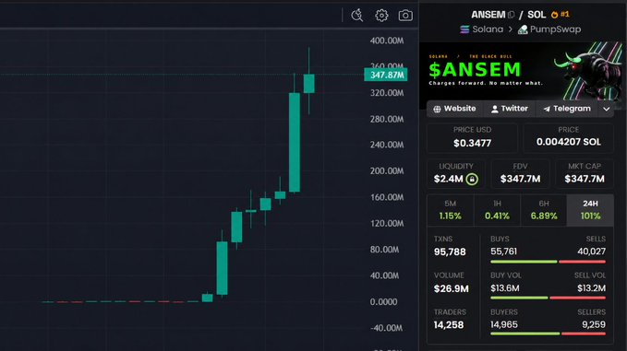Image resolution: width=627 pixels, height=351 pixels.
Task: Select the 24H timeframe tab
Action: 590,210
